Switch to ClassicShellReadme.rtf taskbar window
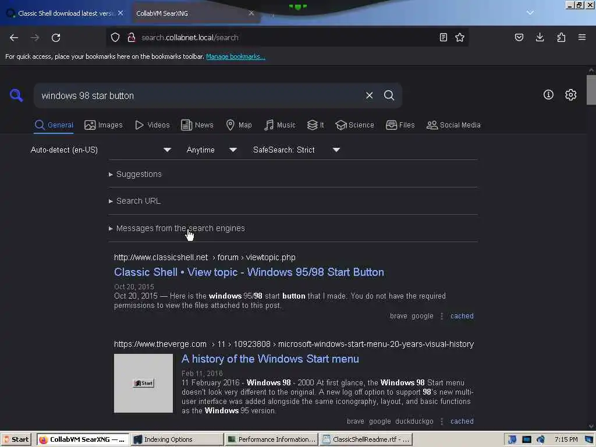 [x=367, y=439]
